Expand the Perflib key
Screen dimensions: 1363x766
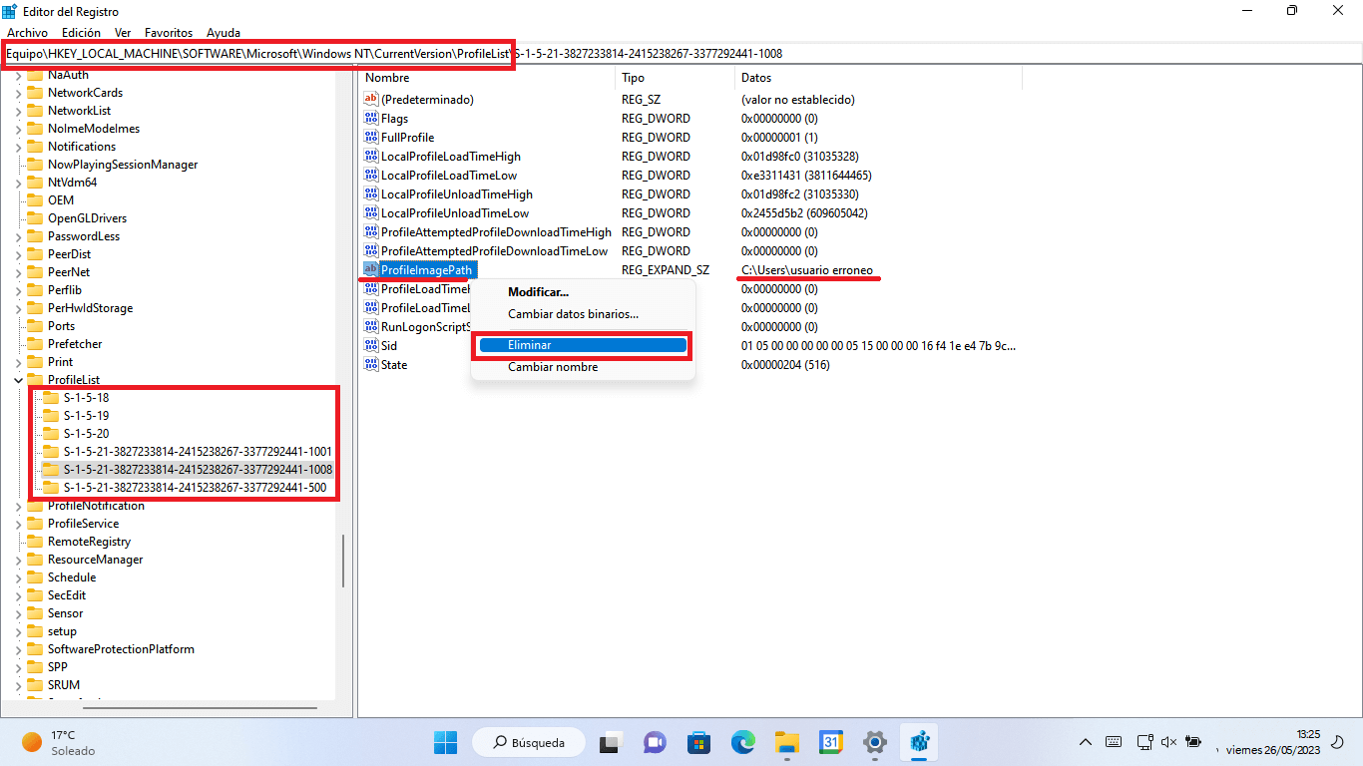[18, 290]
